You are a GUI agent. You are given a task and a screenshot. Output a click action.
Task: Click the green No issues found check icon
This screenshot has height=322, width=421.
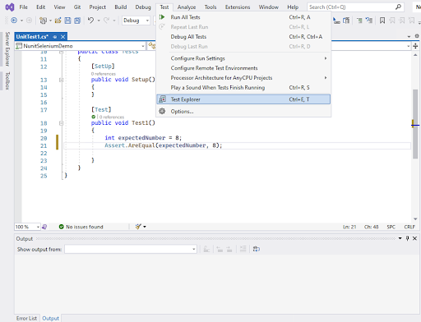click(x=61, y=227)
